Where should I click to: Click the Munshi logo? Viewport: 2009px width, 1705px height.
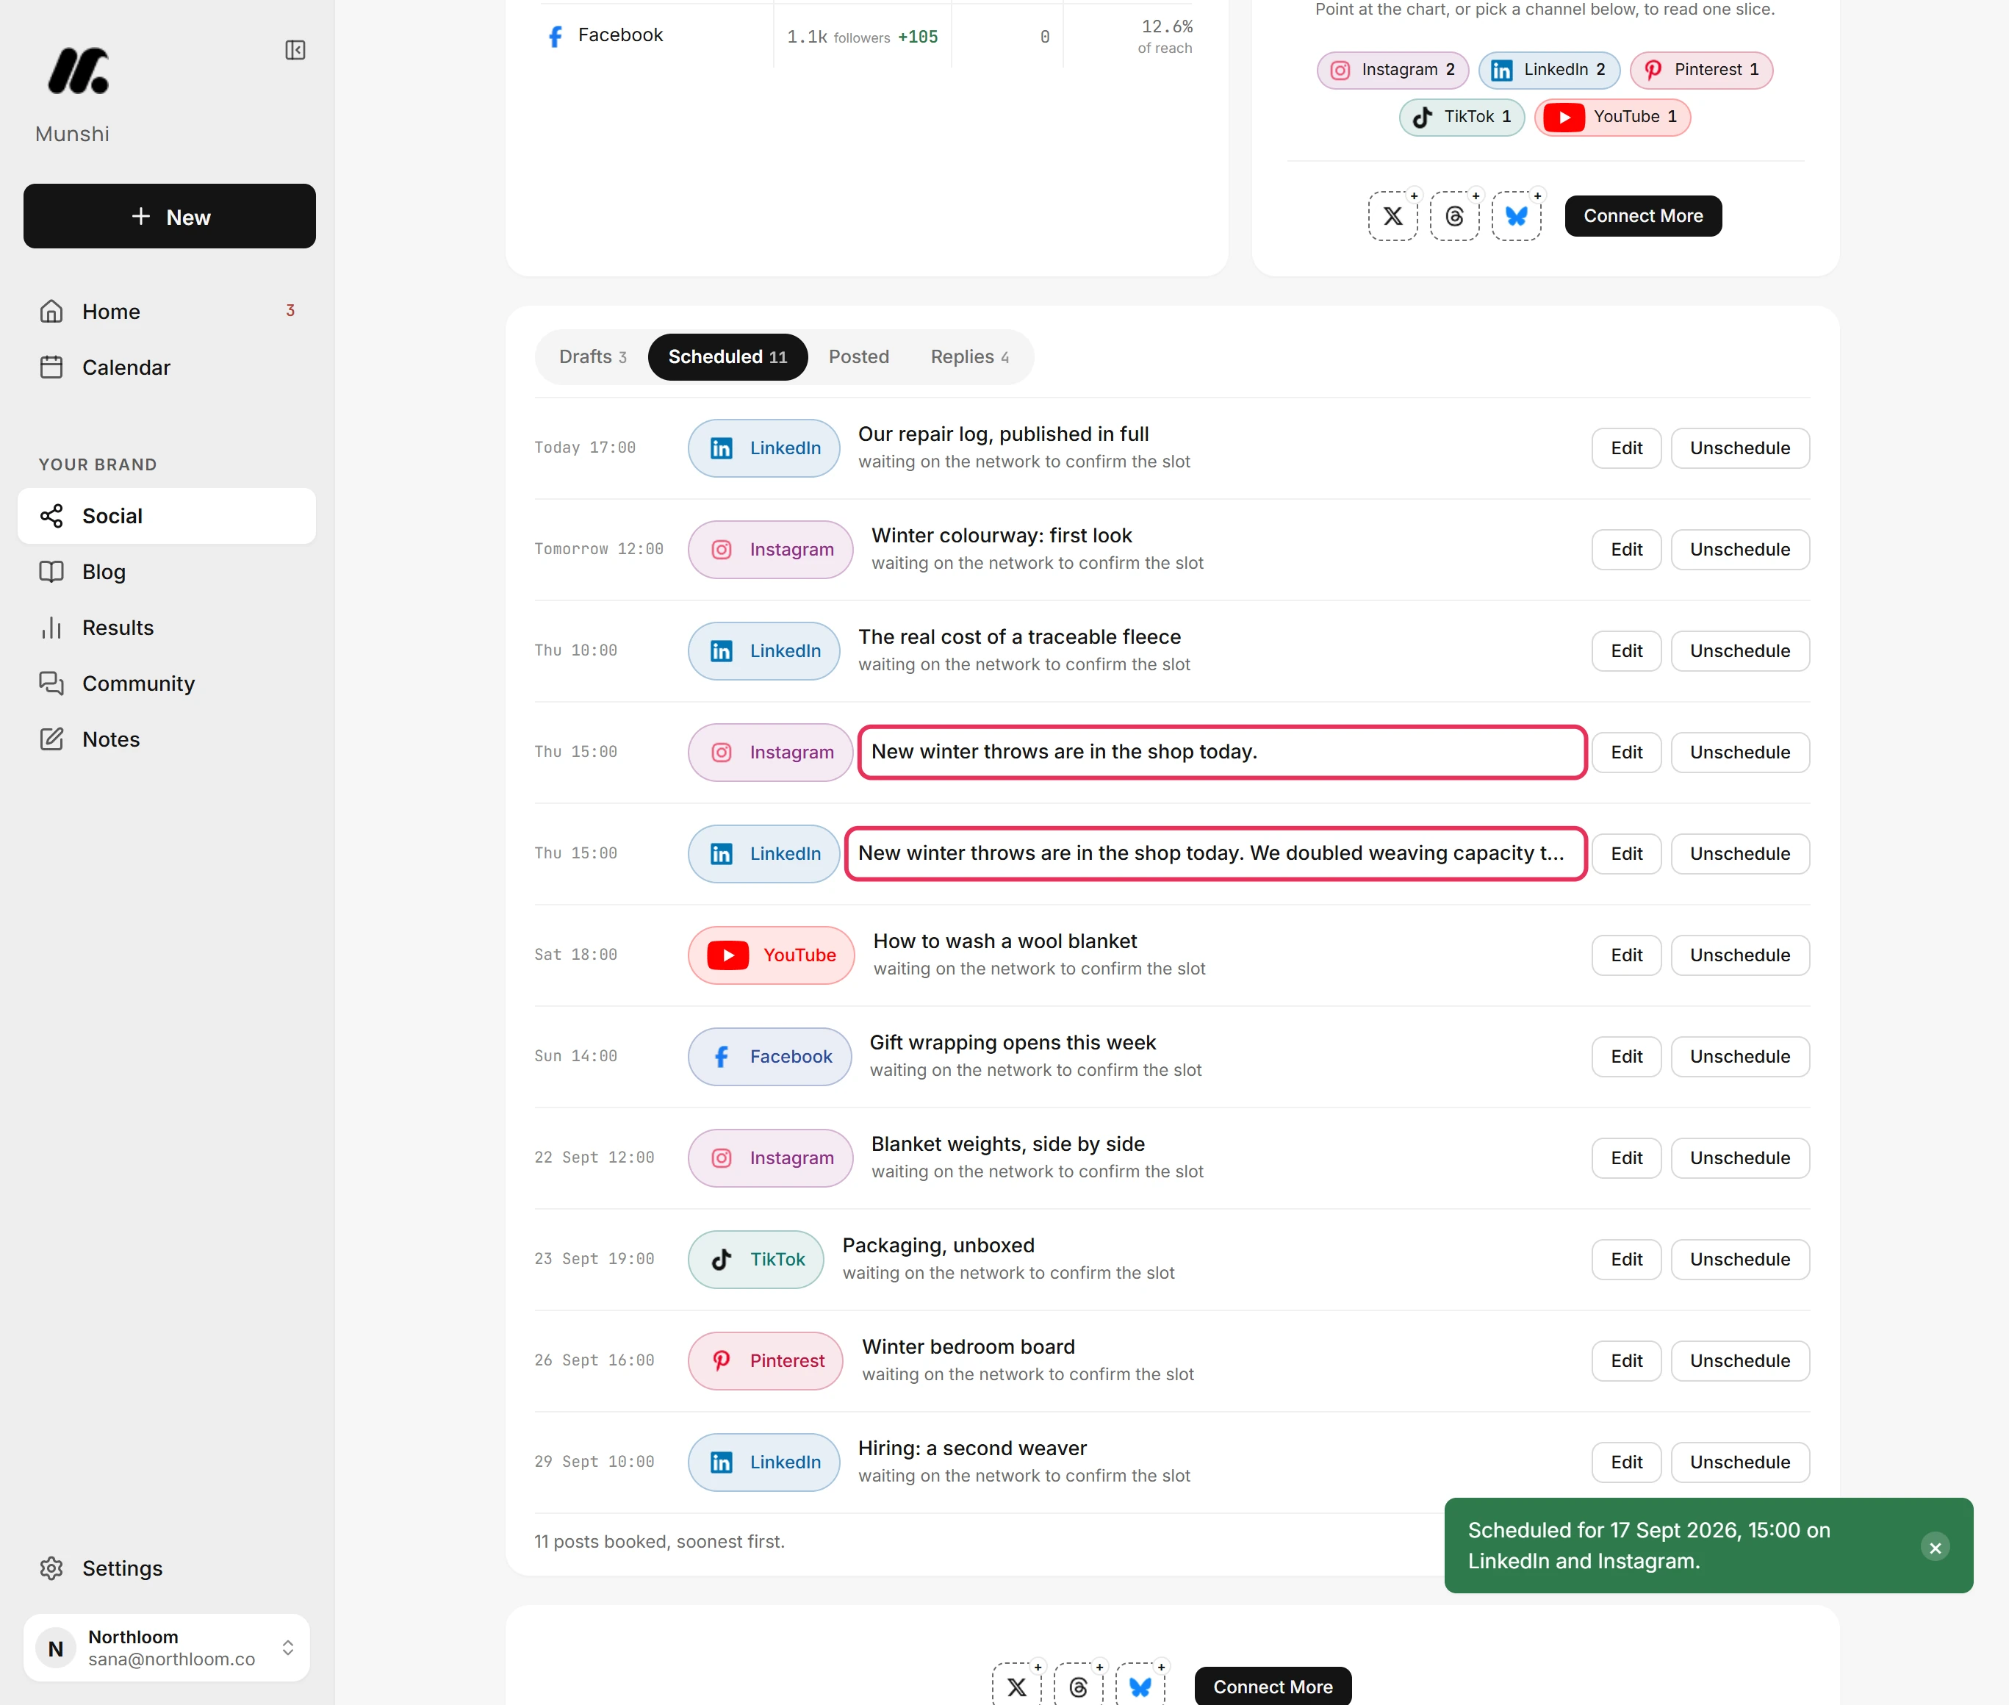pos(79,71)
